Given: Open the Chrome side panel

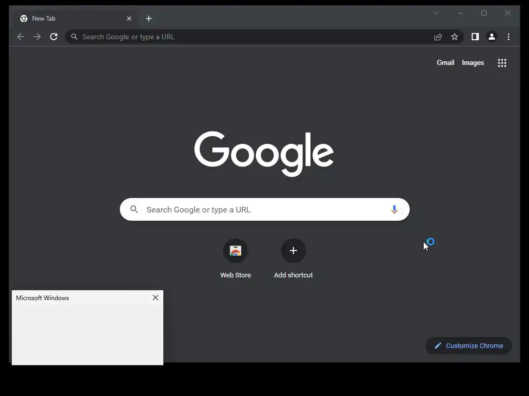Looking at the screenshot, I should [x=475, y=37].
